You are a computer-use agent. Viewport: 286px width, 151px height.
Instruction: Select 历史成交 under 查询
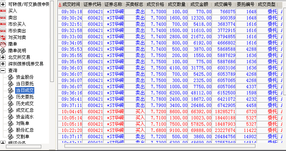pyautogui.click(x=25, y=104)
